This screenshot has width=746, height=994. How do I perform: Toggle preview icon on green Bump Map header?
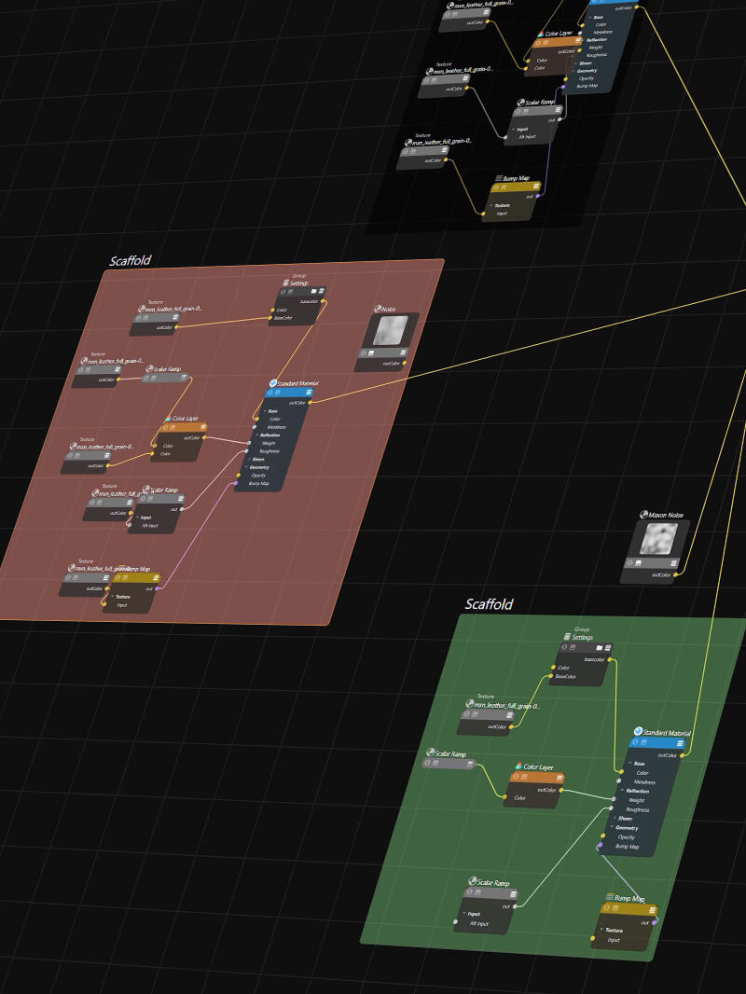(615, 908)
